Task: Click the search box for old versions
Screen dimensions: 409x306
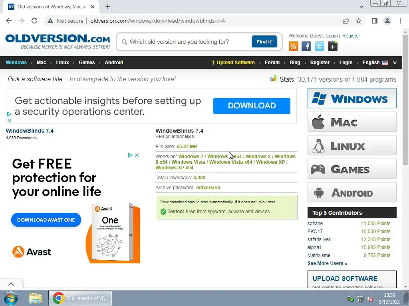Action: (x=185, y=42)
